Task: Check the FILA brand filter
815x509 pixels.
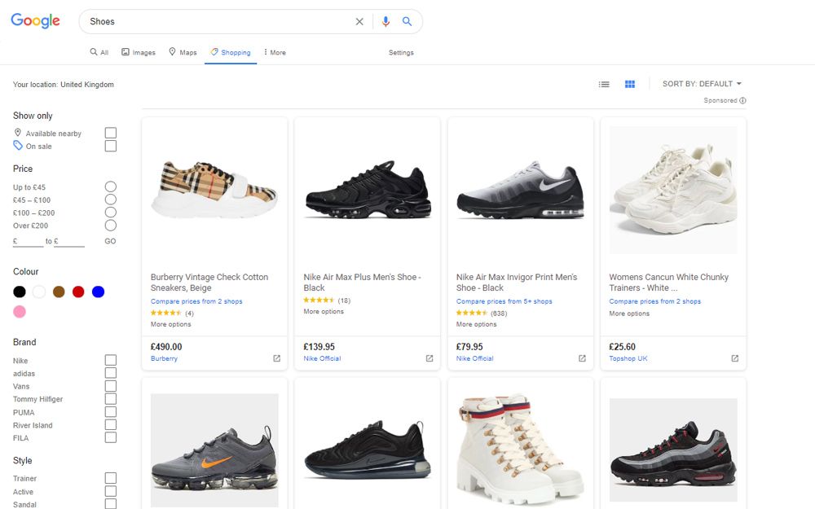Action: [x=111, y=437]
